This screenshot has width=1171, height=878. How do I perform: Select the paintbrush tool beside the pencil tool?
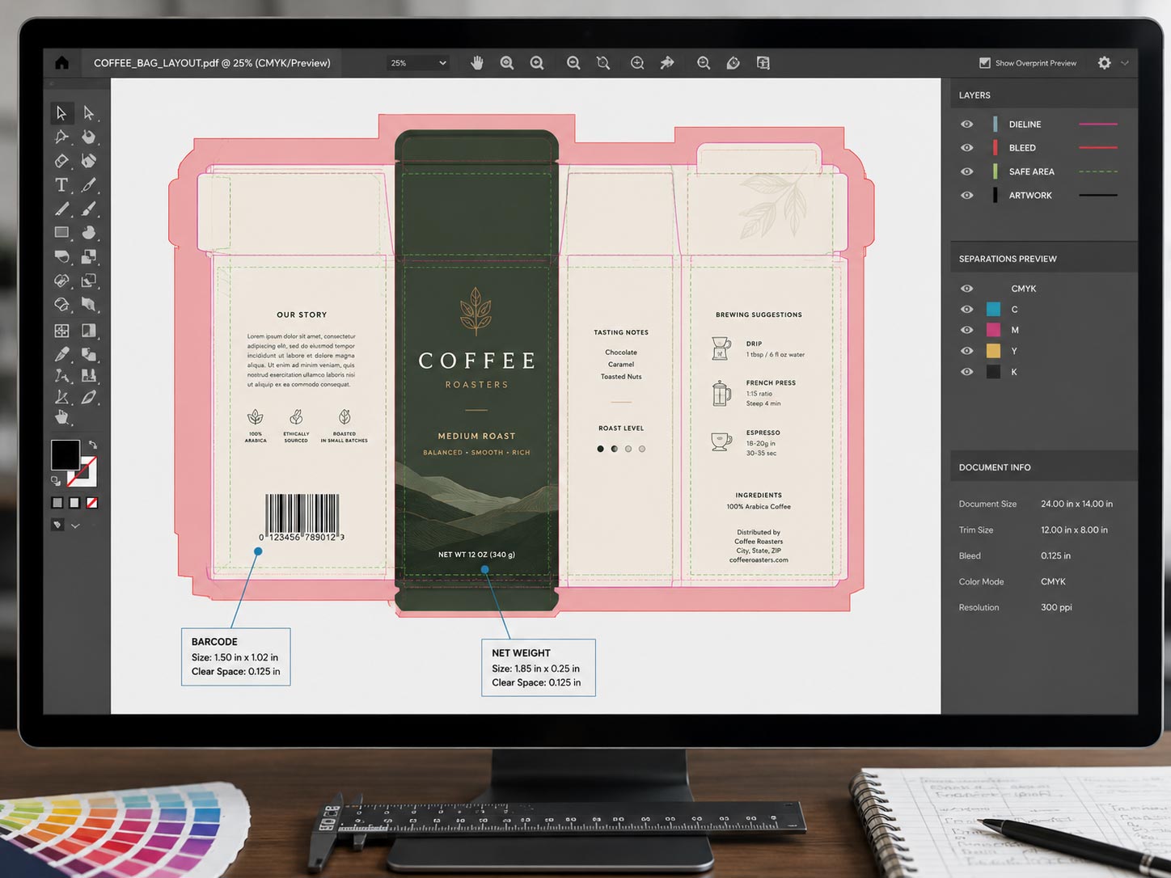[89, 209]
